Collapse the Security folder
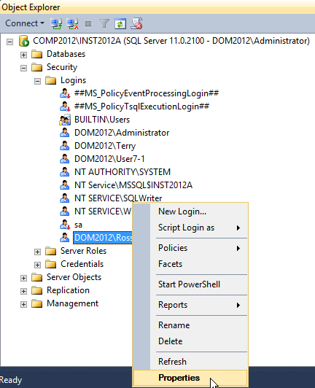This screenshot has width=315, height=388. (x=23, y=68)
